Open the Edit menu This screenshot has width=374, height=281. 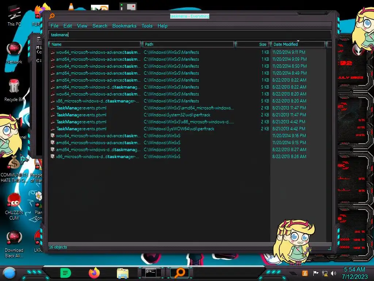tap(68, 26)
